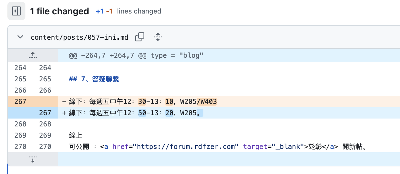The image size is (400, 174).
Task: Click deleted line number 267
Action: [x=20, y=101]
